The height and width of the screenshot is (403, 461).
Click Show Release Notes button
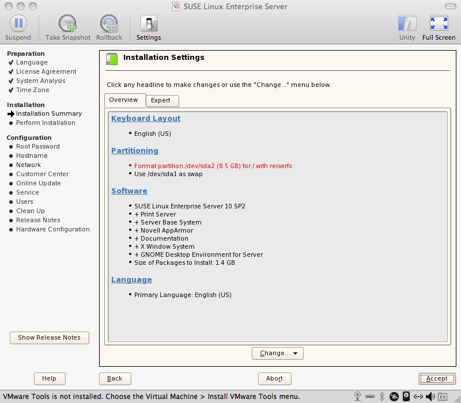[x=50, y=338]
